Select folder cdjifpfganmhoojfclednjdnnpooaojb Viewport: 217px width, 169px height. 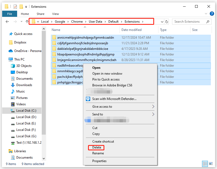(131, 43)
